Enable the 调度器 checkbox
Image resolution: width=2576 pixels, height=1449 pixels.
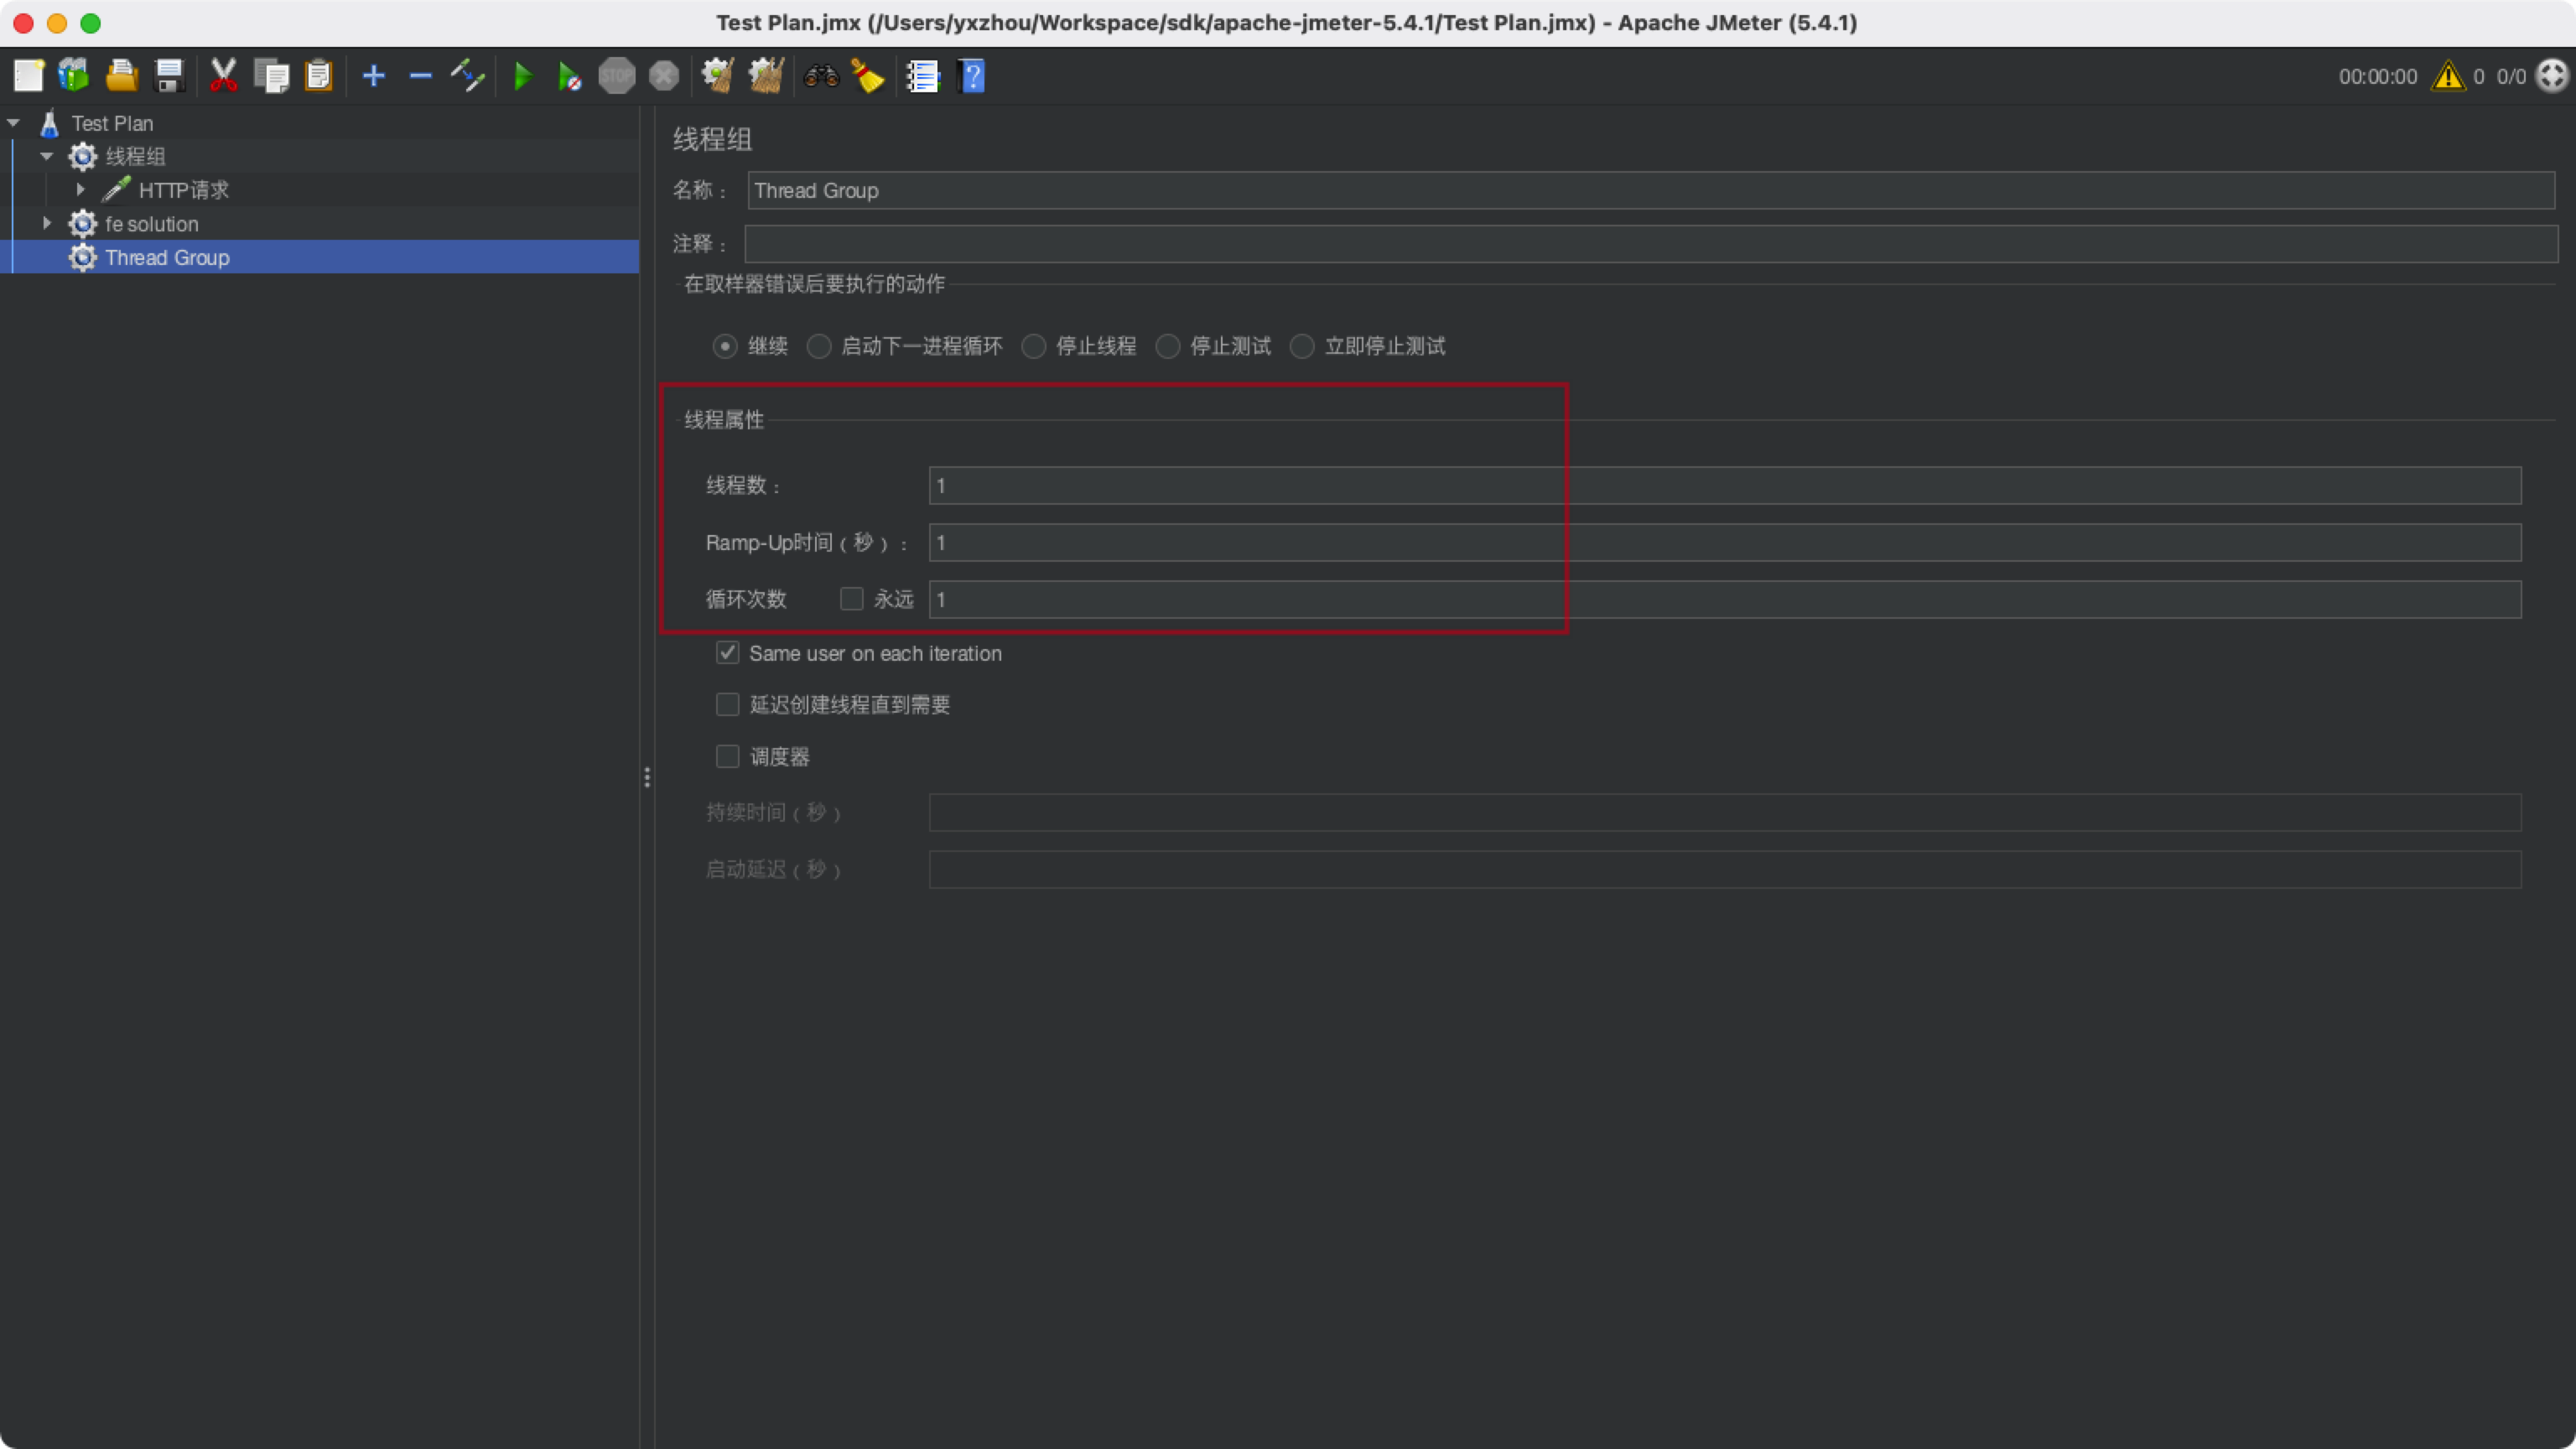click(727, 756)
